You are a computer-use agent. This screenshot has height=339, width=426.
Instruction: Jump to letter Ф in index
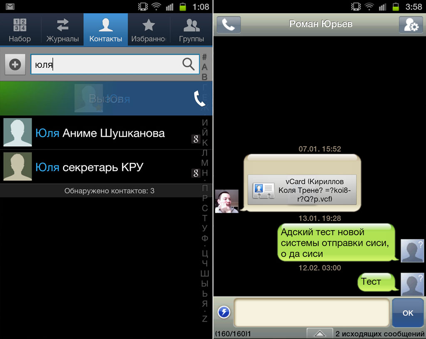(205, 238)
